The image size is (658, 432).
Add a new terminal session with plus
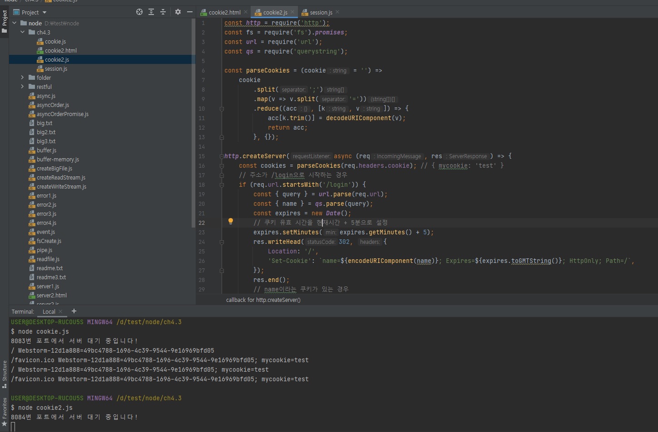(74, 311)
